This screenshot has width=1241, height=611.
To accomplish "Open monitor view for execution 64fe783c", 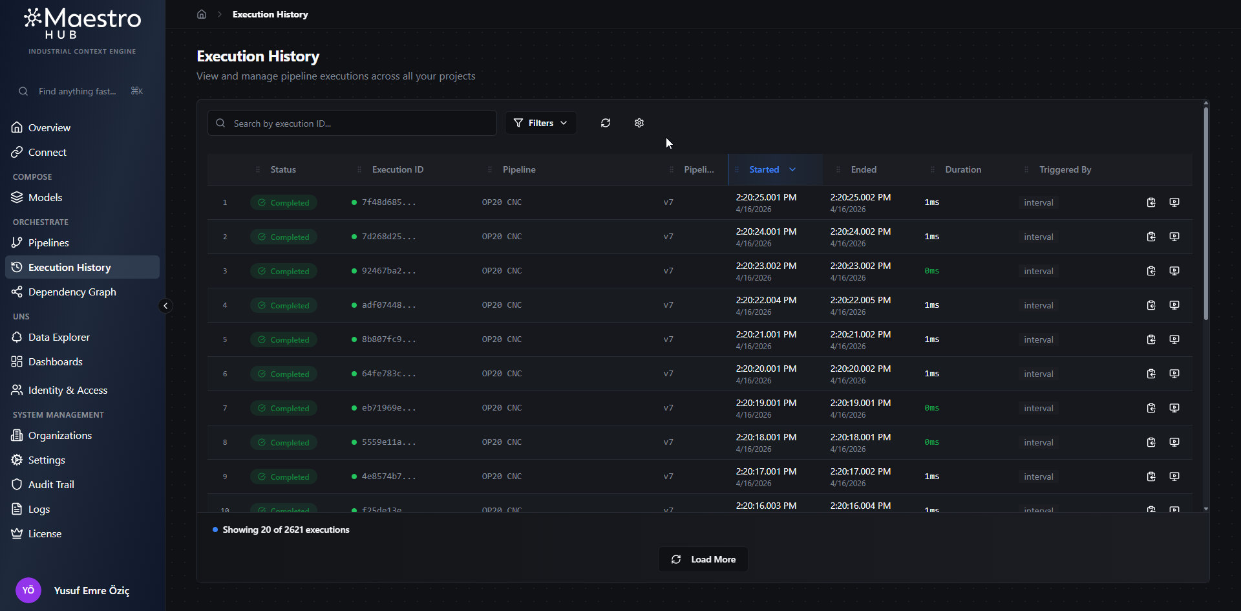I will point(1174,374).
